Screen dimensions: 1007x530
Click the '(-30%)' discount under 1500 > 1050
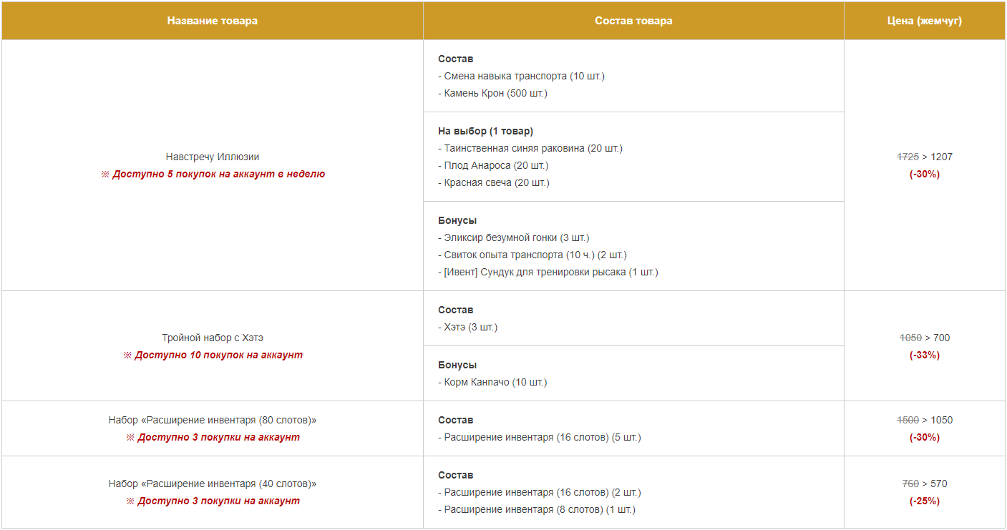[925, 437]
